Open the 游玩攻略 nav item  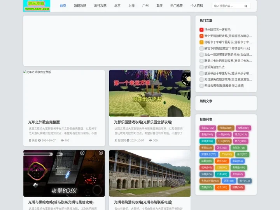(x=80, y=6)
